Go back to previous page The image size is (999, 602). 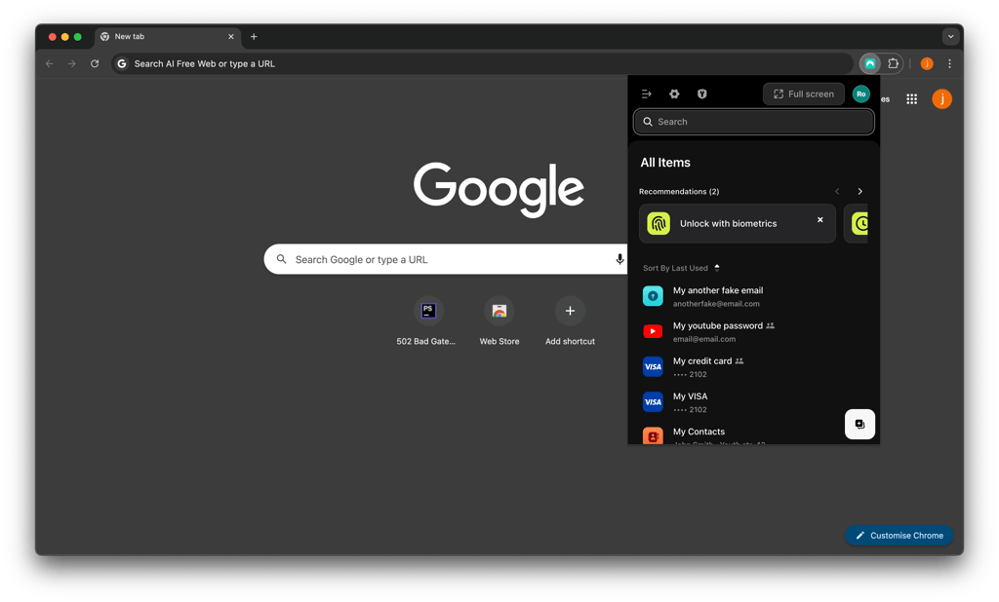point(49,63)
